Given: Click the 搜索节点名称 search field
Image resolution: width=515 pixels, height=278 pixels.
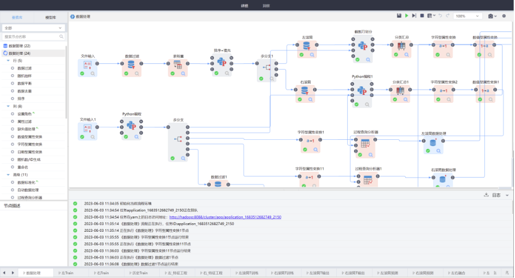Looking at the screenshot, I should (33, 37).
